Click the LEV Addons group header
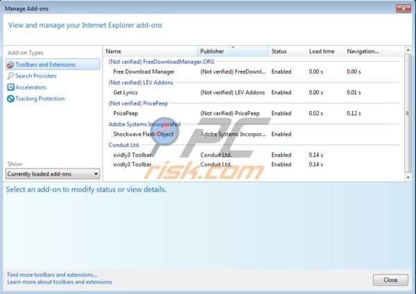 (141, 83)
